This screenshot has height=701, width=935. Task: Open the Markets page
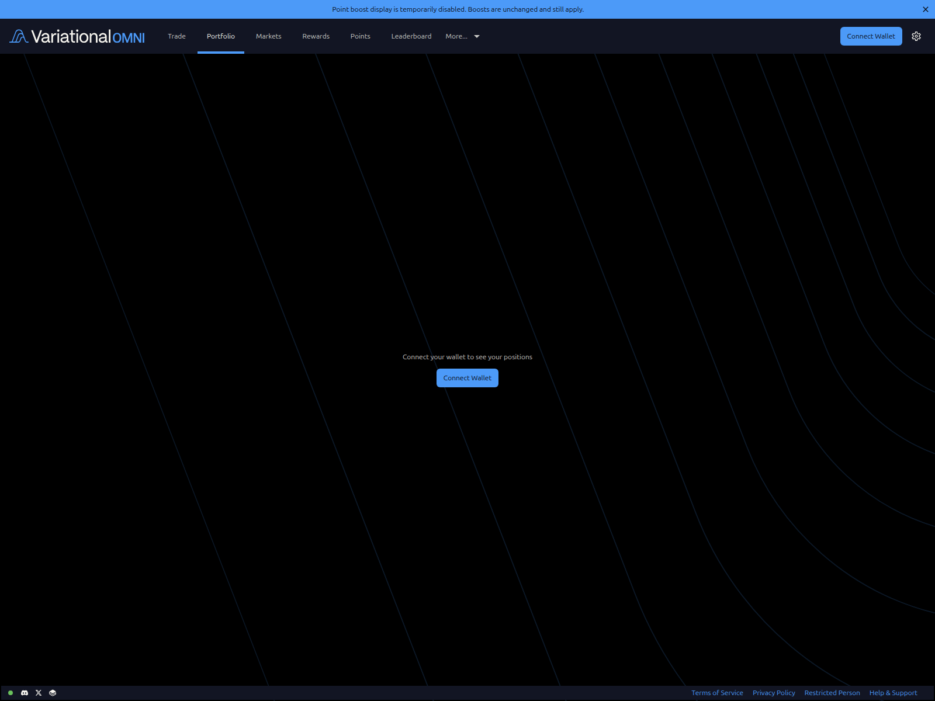tap(268, 36)
